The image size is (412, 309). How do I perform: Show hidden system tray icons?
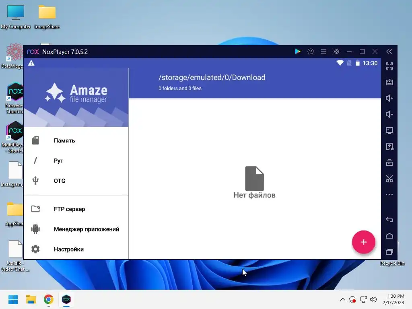(343, 299)
